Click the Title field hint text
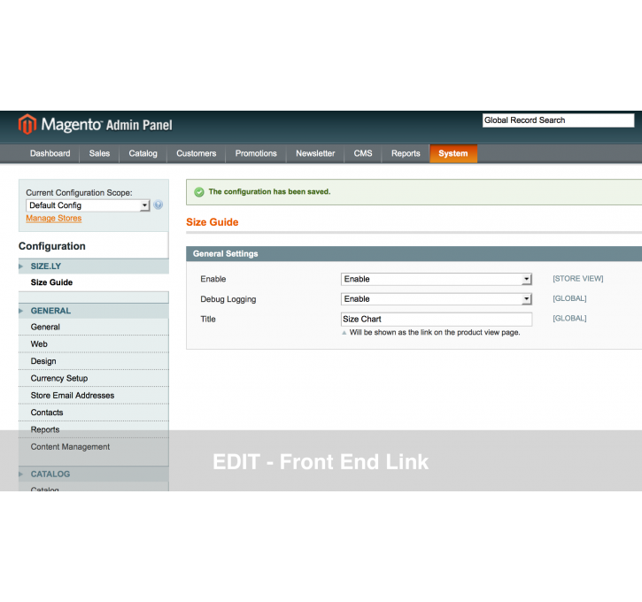 (x=435, y=332)
